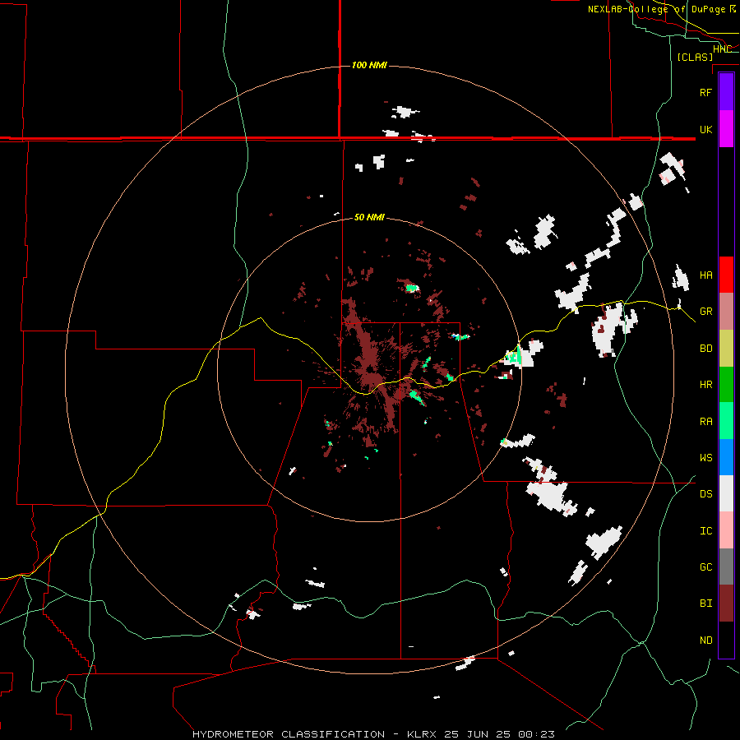
Task: Click the blue WS wet snow swatch
Action: coord(726,457)
